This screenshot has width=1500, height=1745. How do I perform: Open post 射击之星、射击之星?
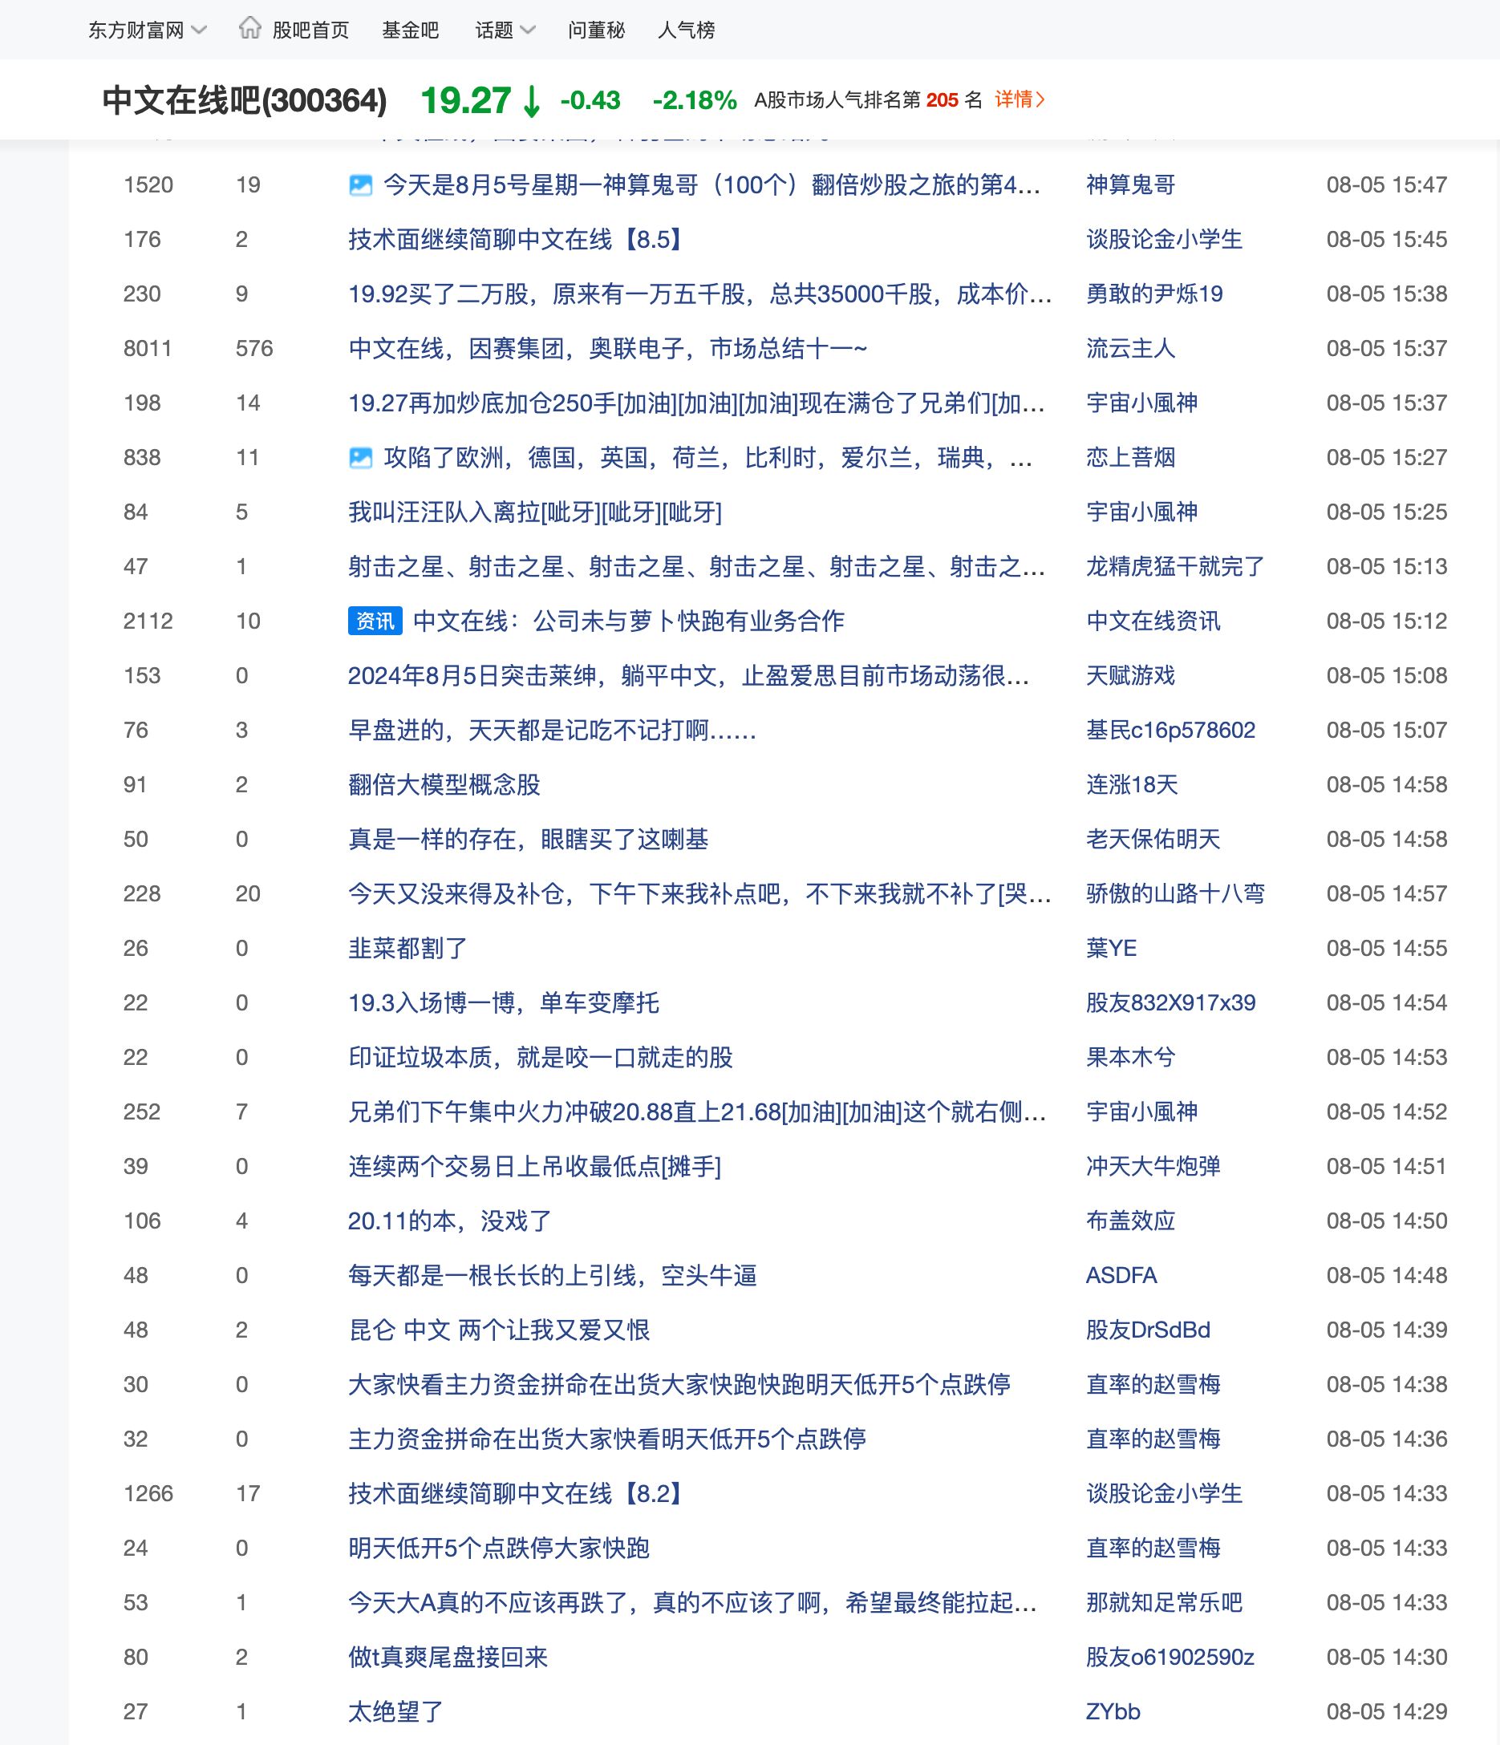tap(696, 567)
